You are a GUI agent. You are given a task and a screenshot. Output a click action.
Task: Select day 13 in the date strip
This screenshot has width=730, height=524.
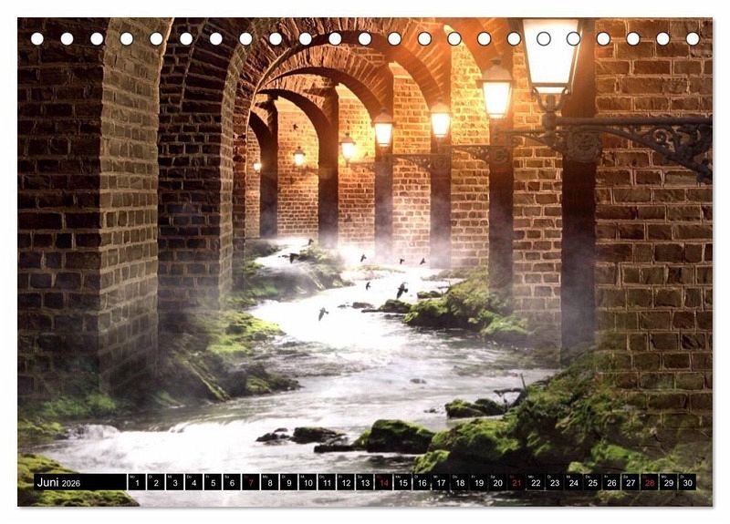click(365, 482)
